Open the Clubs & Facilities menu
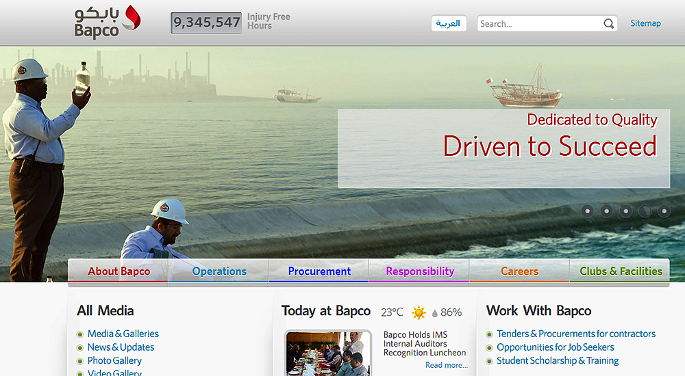685x376 pixels. (x=620, y=271)
